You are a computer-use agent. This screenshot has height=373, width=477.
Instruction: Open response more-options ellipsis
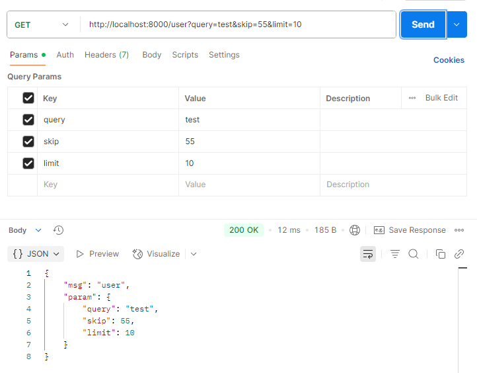pos(459,230)
